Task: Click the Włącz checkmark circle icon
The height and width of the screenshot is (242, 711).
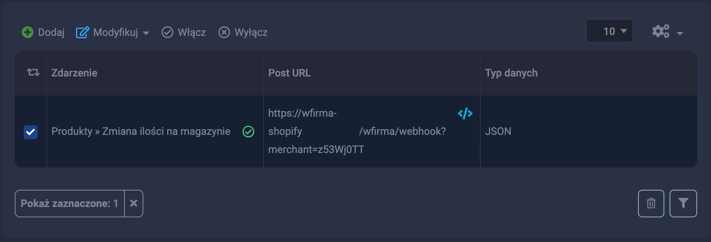Action: (167, 32)
